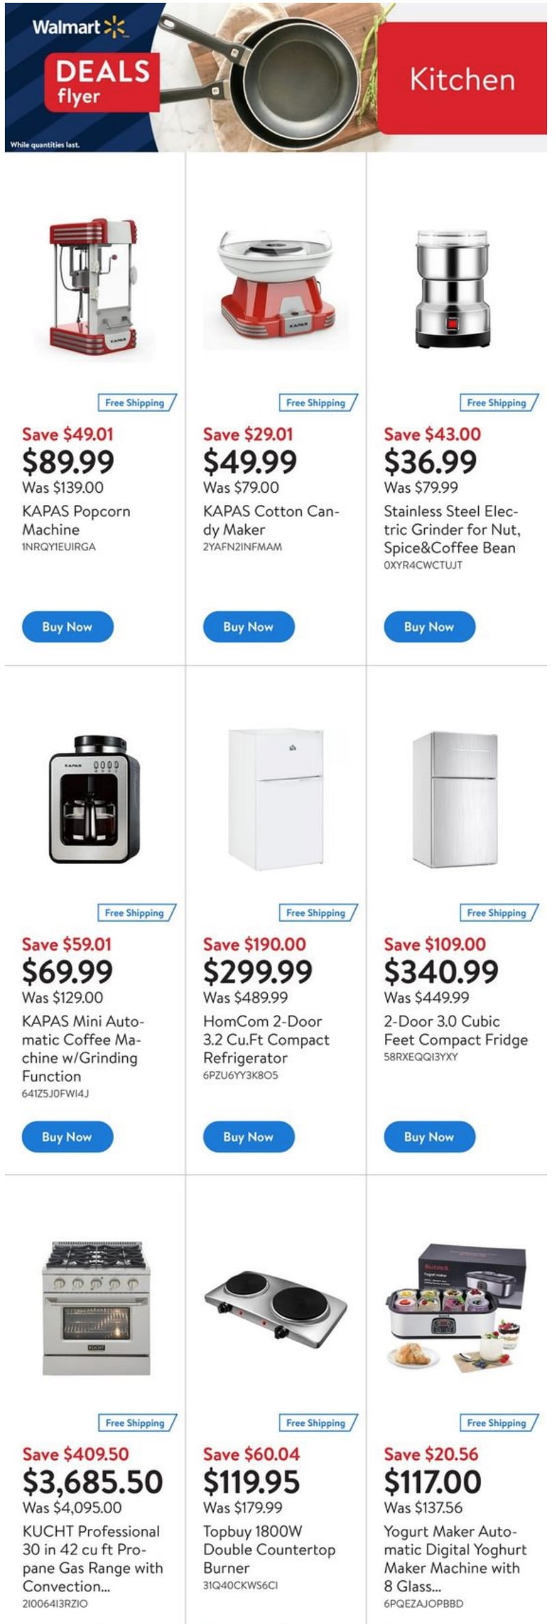556x1624 pixels.
Task: Click Free Shipping badge on Popcorn Machine
Action: (136, 403)
